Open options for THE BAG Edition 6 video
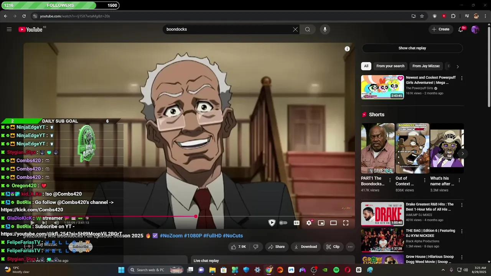The height and width of the screenshot is (276, 491). tap(462, 232)
